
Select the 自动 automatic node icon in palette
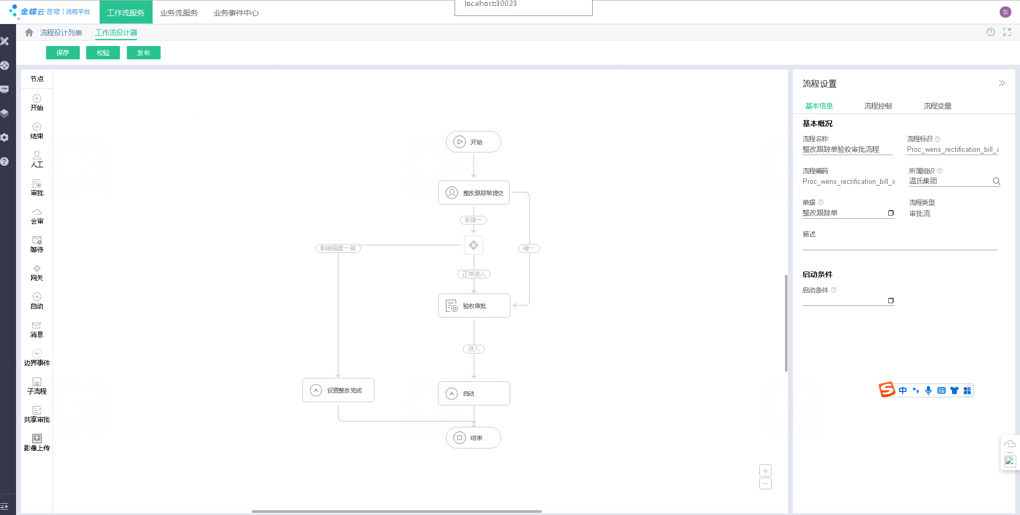point(37,301)
